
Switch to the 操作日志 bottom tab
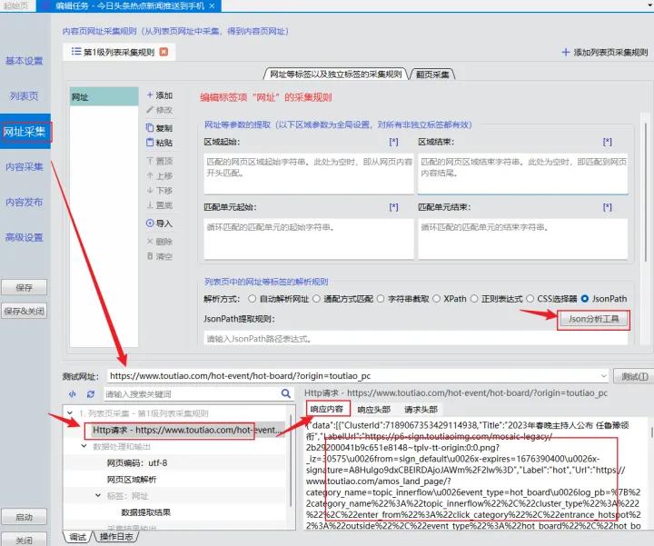coord(116,537)
